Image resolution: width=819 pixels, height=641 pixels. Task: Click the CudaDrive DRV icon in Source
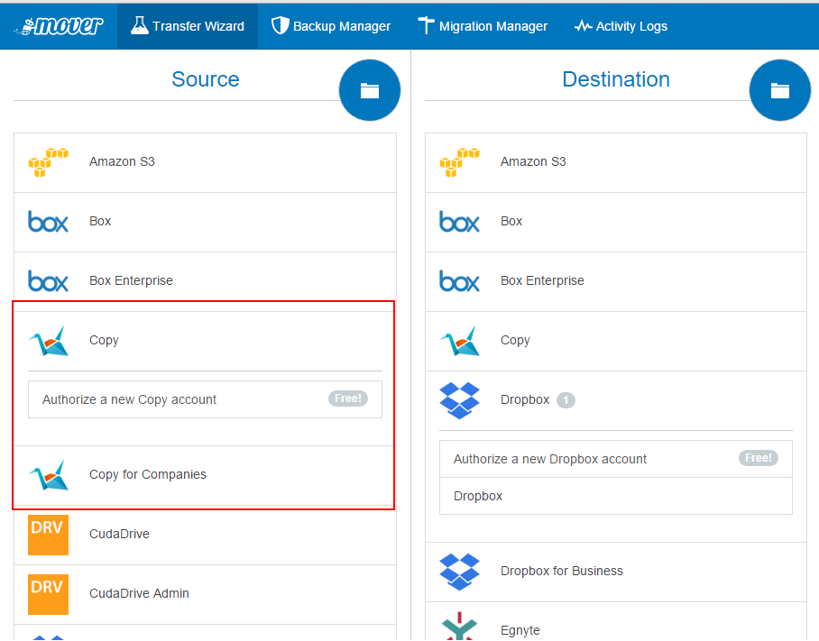tap(48, 535)
